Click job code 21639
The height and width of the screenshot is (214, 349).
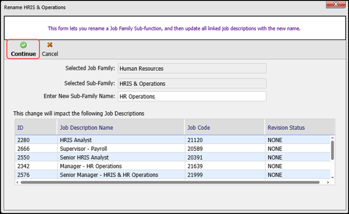195,166
